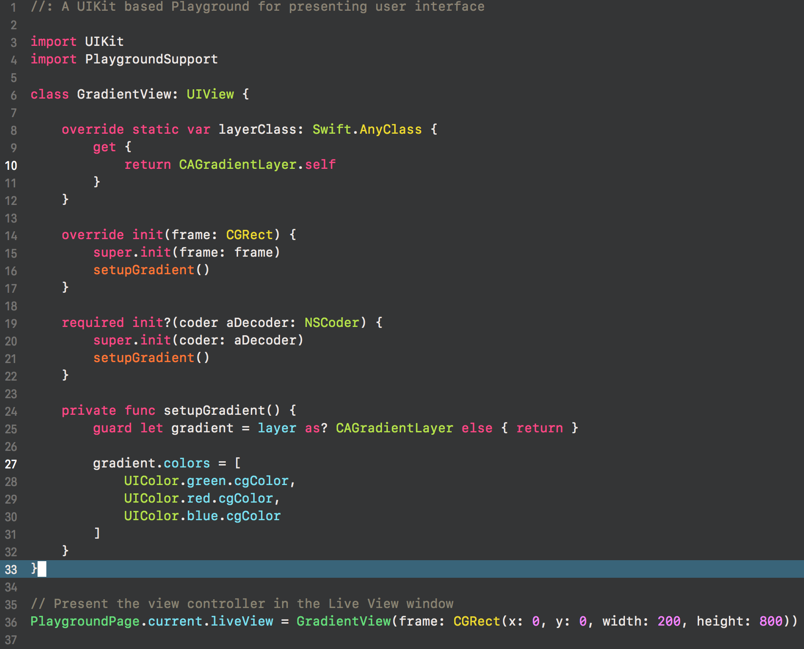Click 'PlaygroundPage' on line 36
This screenshot has height=649, width=804.
tap(85, 621)
